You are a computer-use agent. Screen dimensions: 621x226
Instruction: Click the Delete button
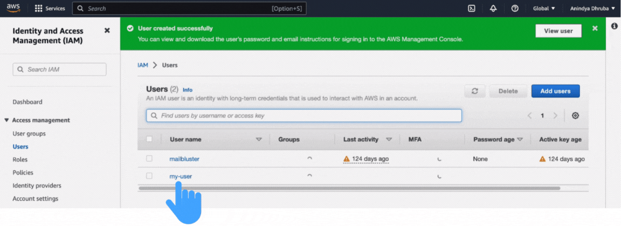point(508,91)
